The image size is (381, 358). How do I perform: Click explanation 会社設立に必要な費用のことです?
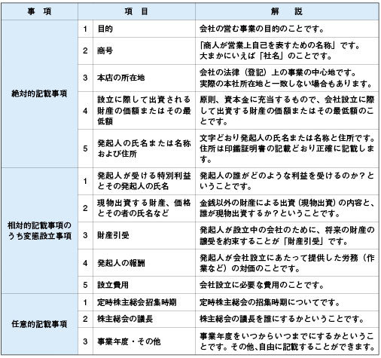pyautogui.click(x=287, y=285)
